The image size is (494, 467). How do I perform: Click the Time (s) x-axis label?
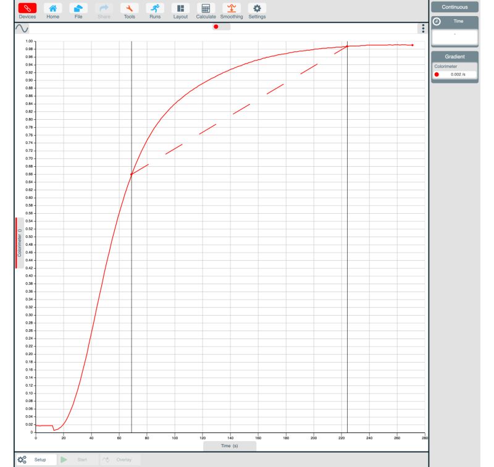229,445
